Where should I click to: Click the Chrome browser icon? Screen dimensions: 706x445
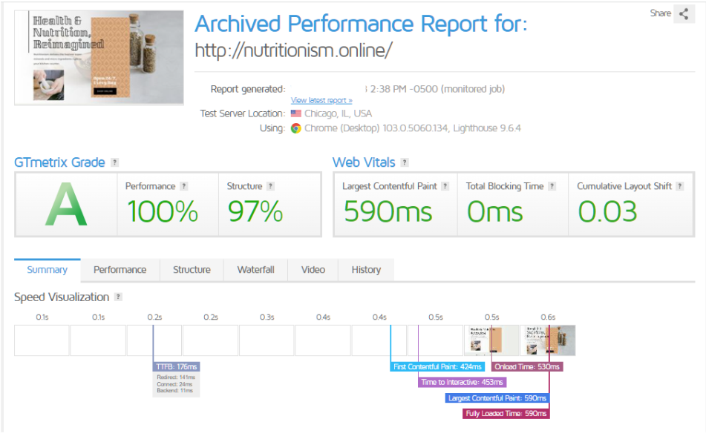point(295,128)
